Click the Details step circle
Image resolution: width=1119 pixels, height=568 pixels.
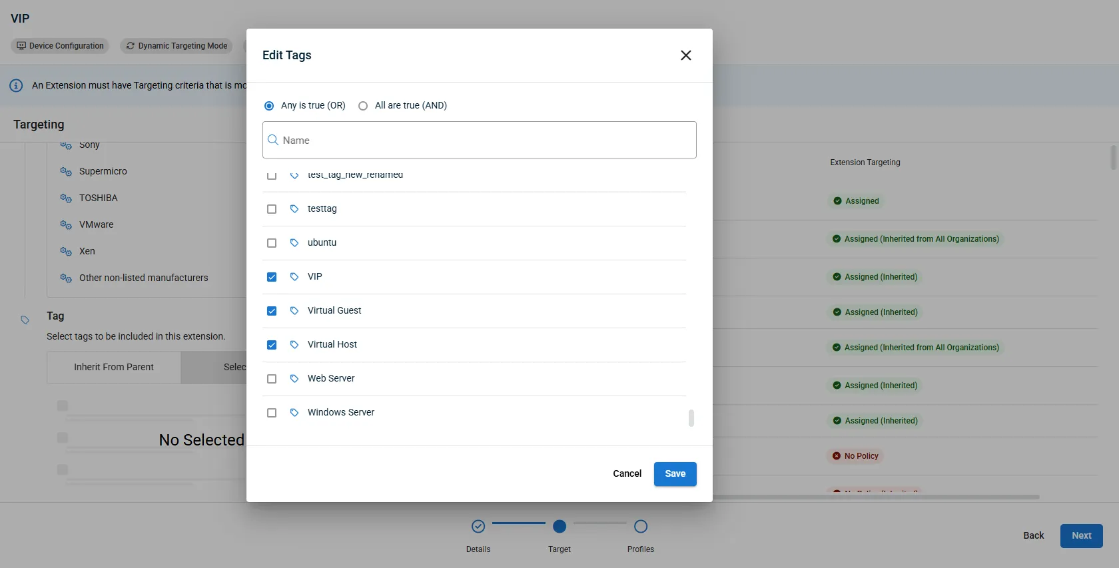(x=478, y=527)
